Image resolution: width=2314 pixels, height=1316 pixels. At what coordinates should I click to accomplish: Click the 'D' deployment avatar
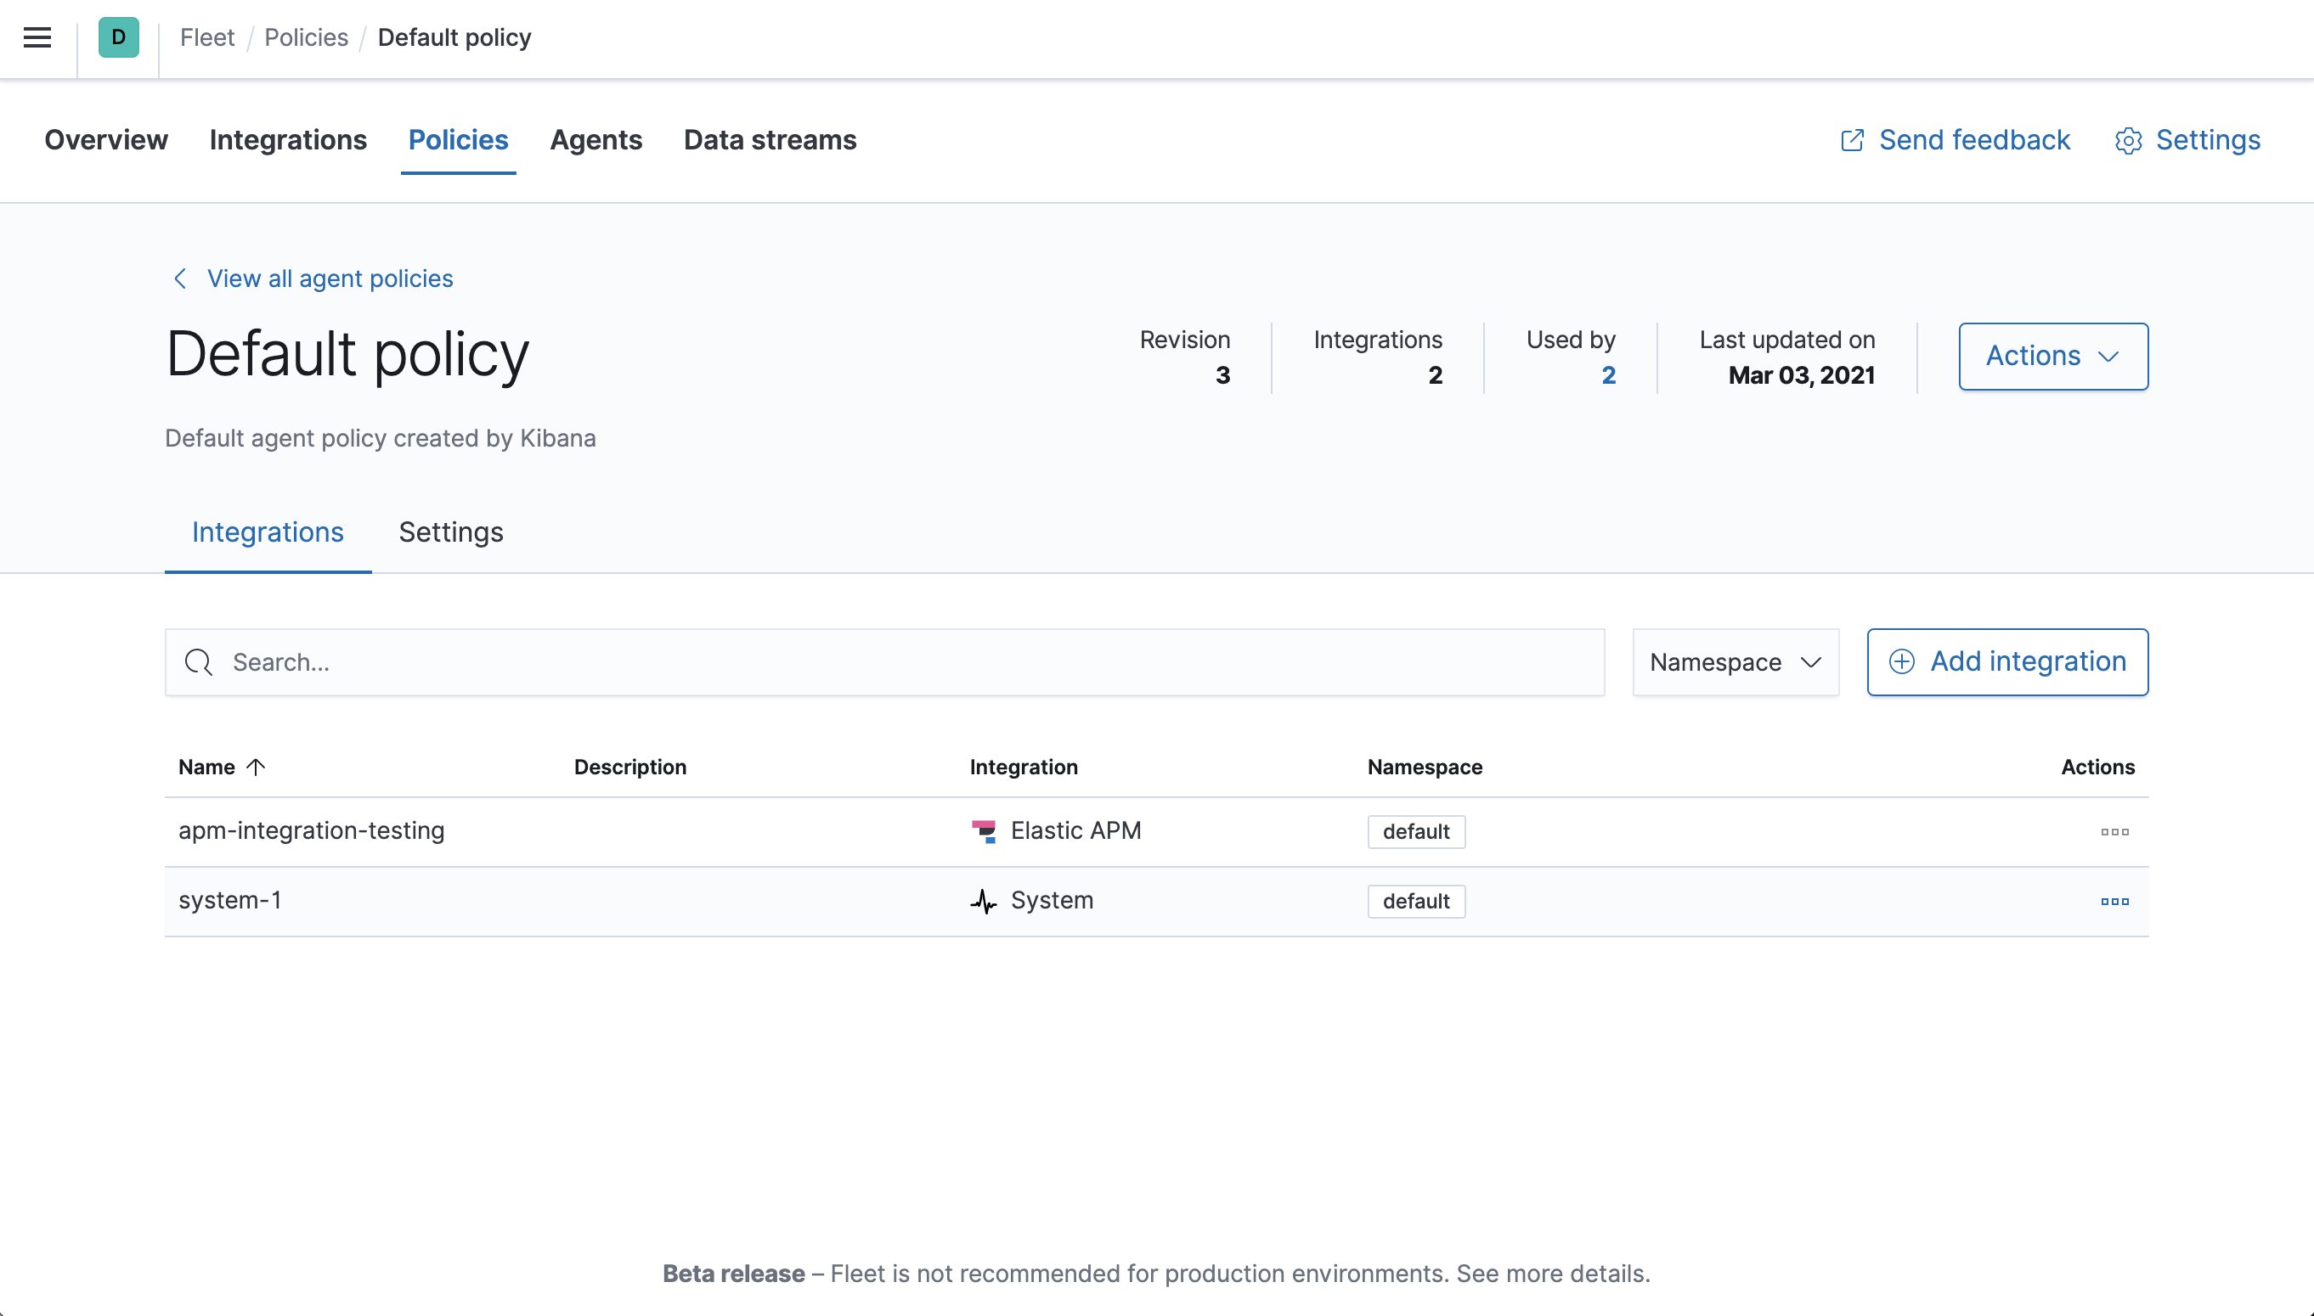click(118, 37)
